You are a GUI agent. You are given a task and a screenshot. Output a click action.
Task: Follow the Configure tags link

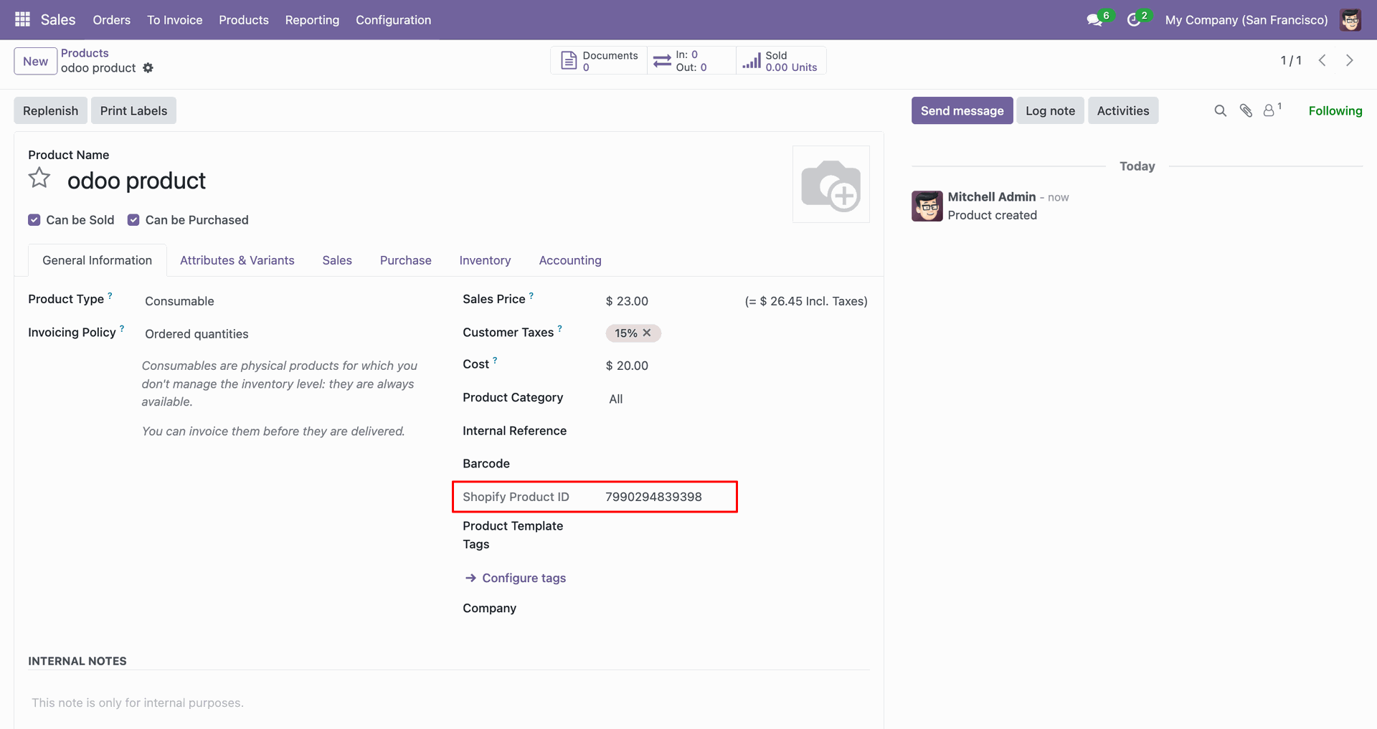(x=516, y=578)
